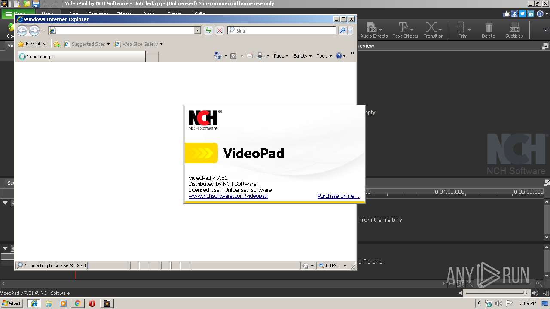Open the Action Center flag icon

509,303
